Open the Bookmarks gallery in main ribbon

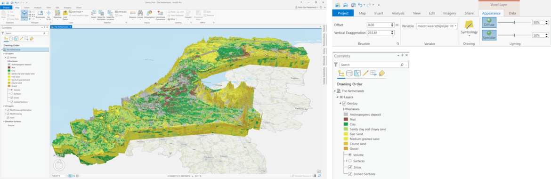pos(41,15)
